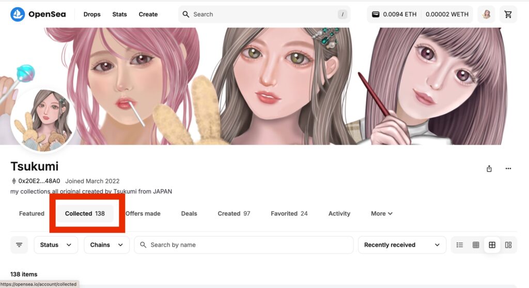
Task: Switch to Offers made tab
Action: tap(143, 214)
